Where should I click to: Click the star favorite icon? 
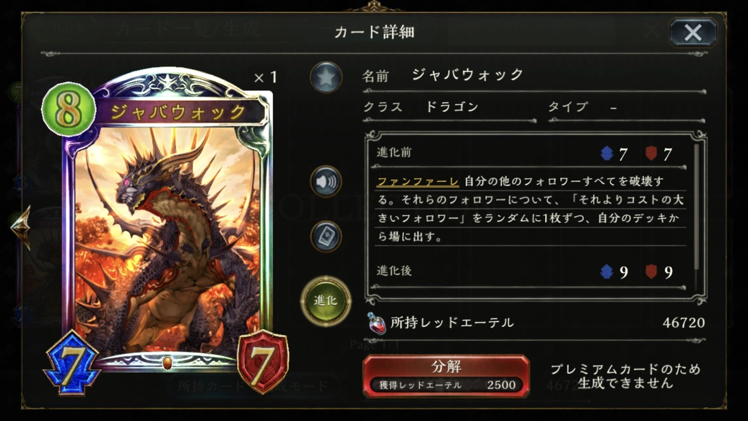(x=326, y=77)
